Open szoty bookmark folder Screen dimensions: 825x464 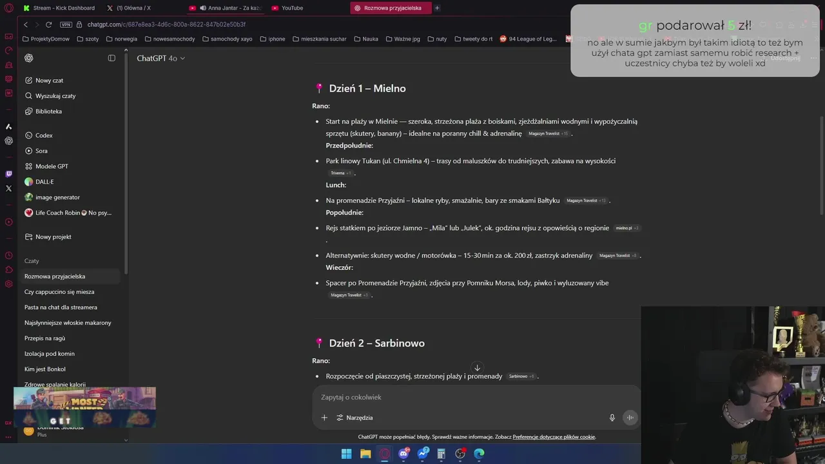(88, 39)
